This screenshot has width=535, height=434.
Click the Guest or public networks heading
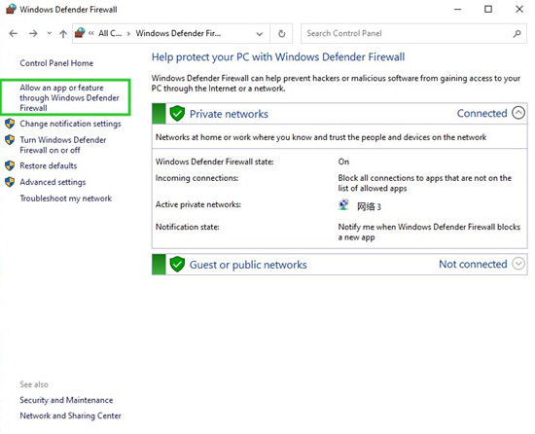[x=248, y=265]
